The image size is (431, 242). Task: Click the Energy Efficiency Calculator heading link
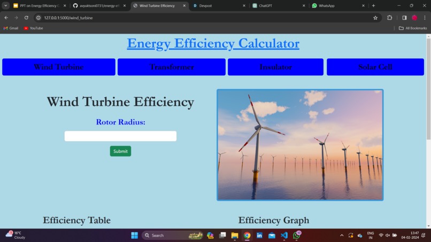coord(213,43)
